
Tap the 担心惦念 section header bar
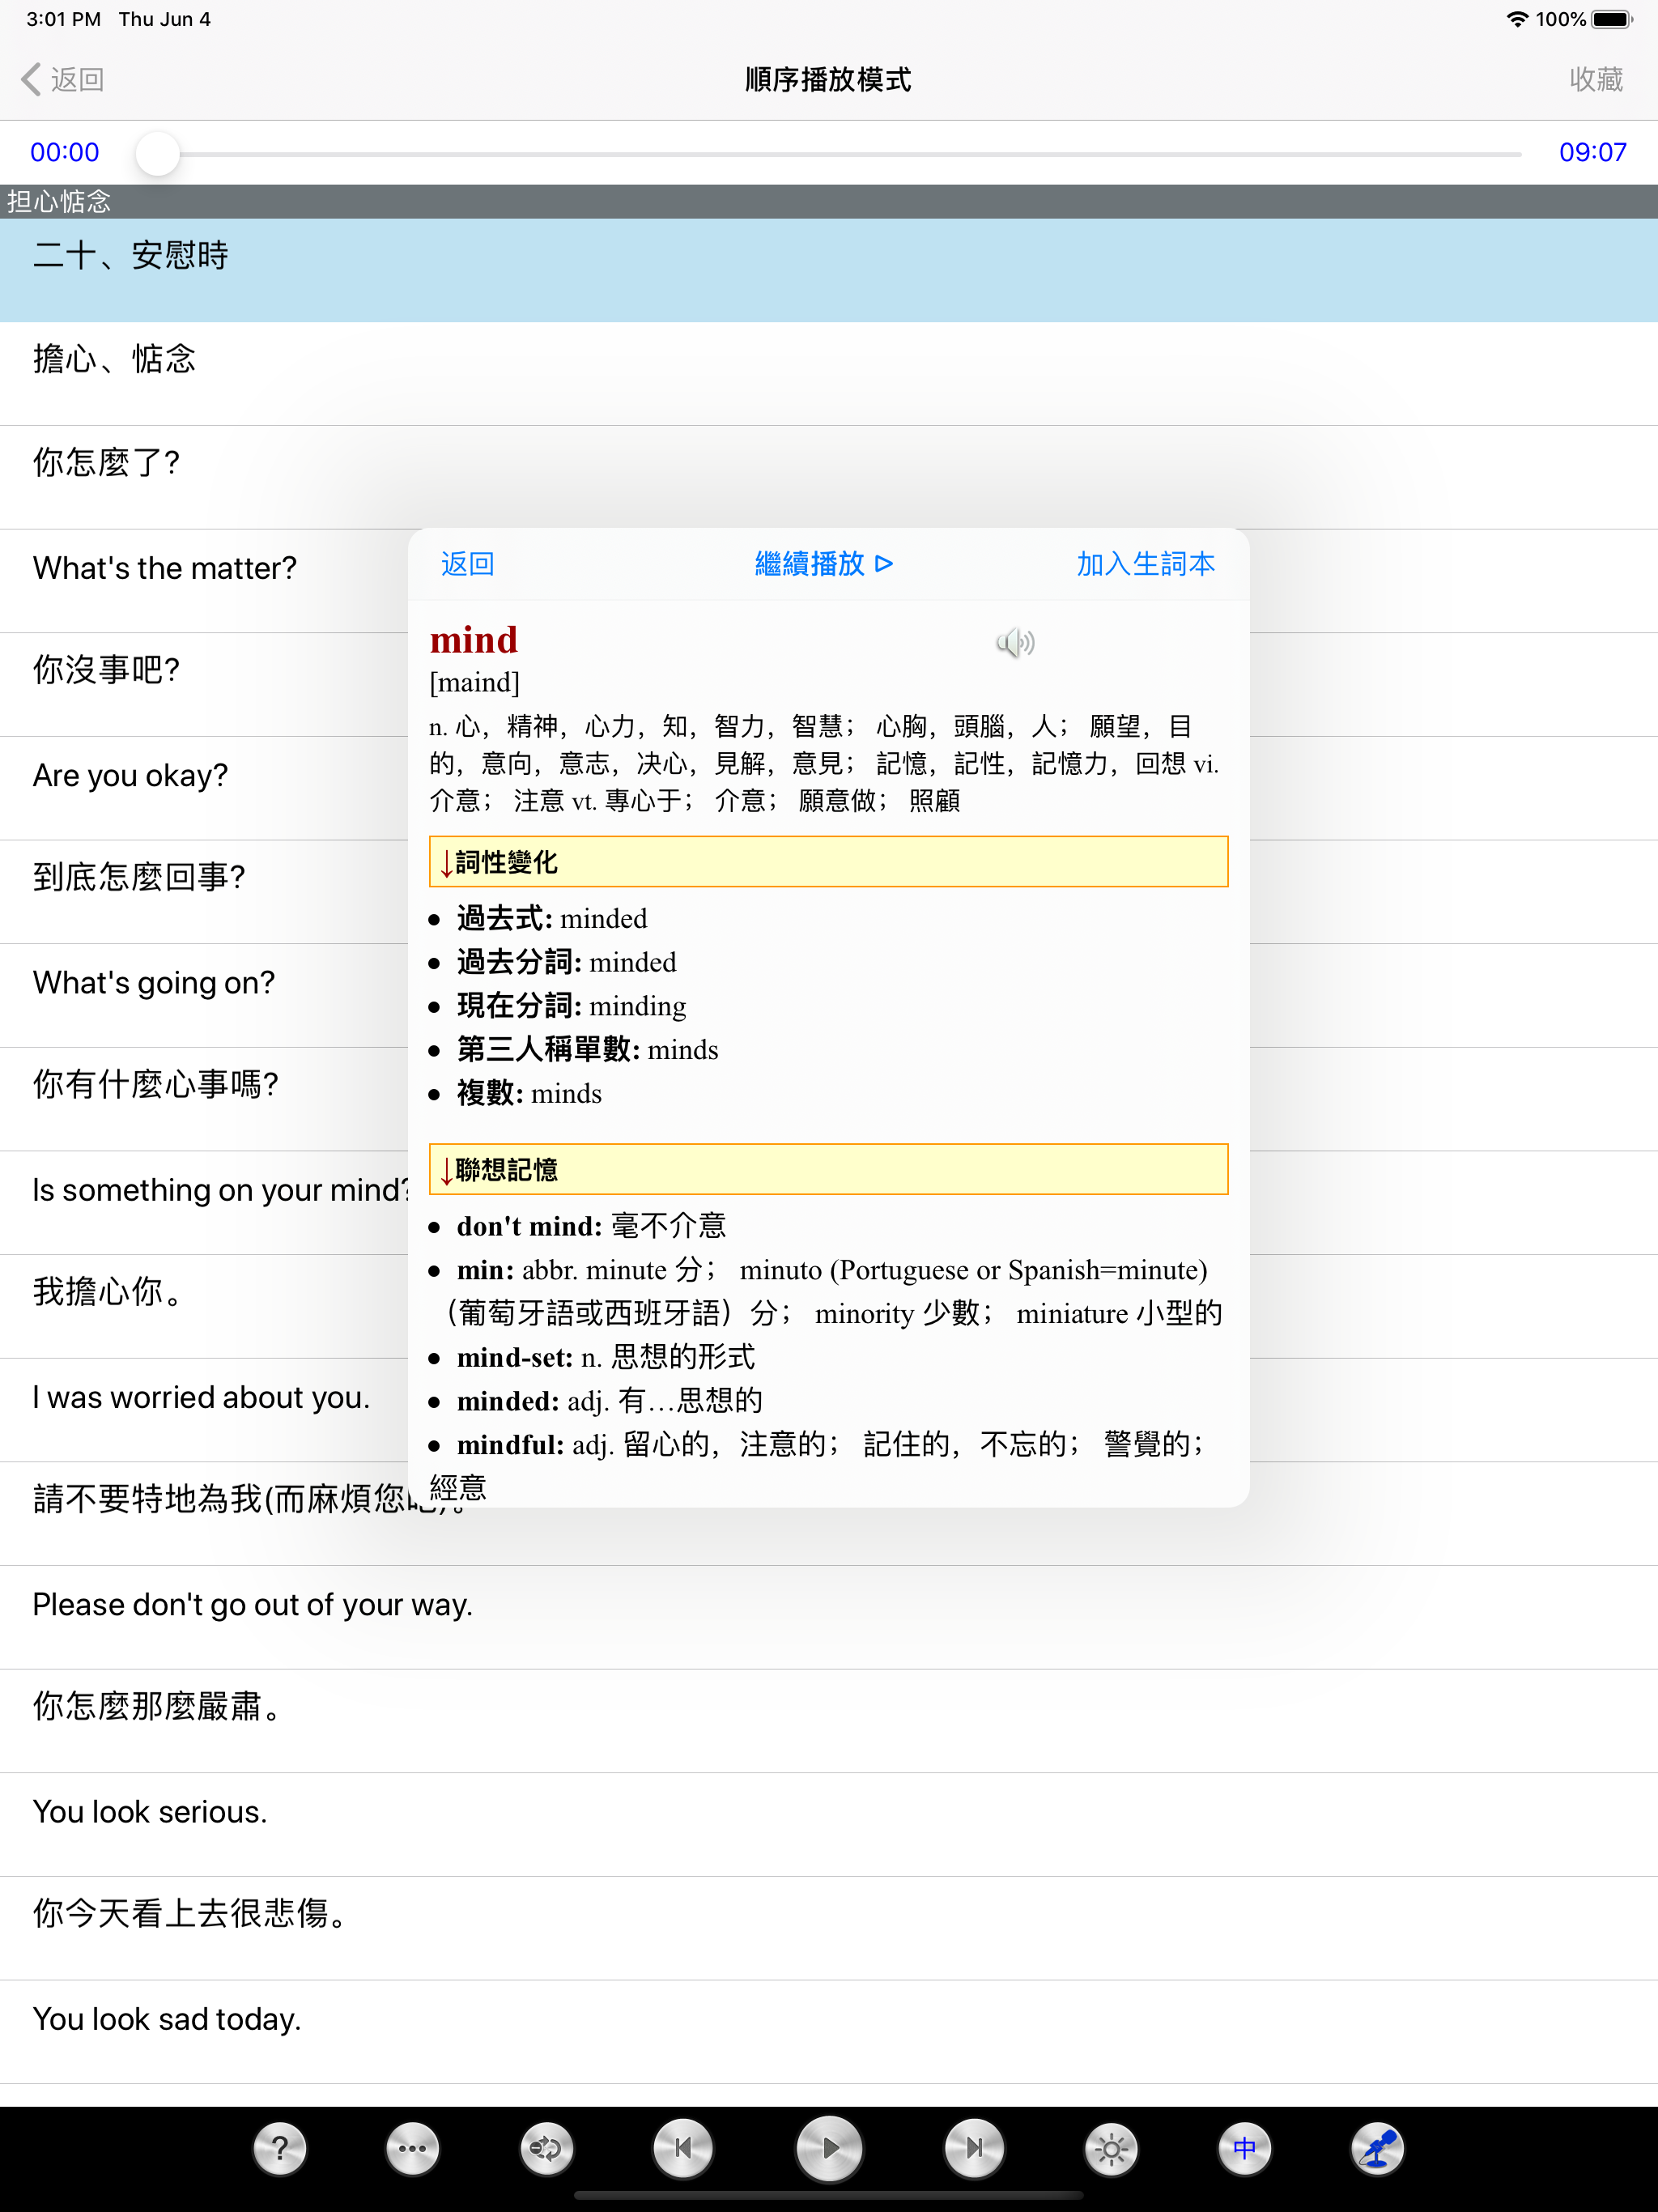coord(829,202)
